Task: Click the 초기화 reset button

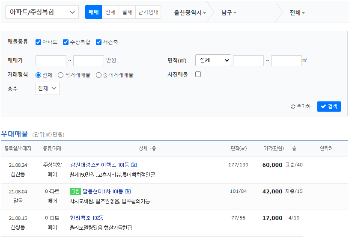Action: tap(301, 107)
